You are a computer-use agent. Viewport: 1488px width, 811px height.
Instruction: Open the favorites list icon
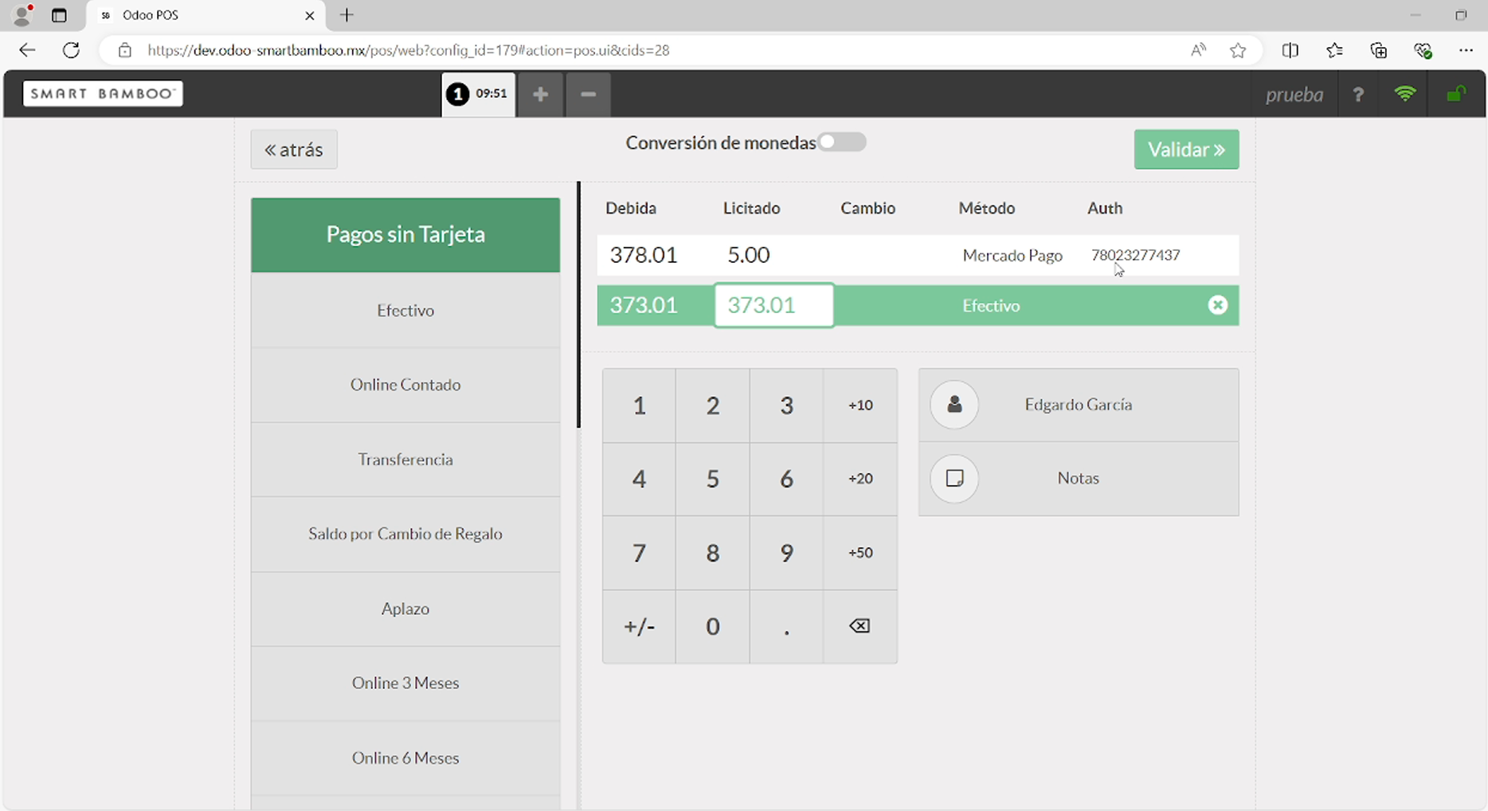tap(1334, 50)
